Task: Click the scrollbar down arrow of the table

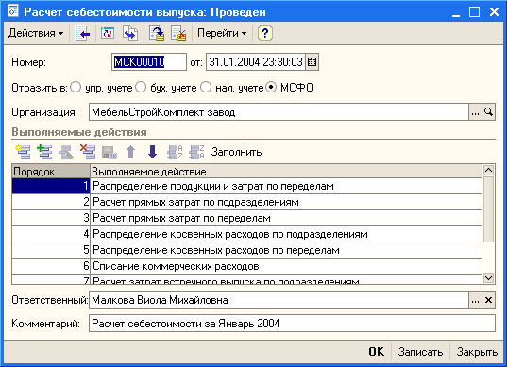Action: click(488, 278)
